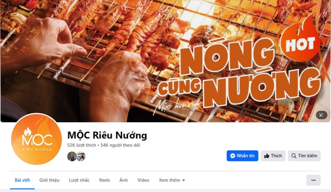Click the MỘC Riêu Nướng page title
Viewport: 331px width, 192px height.
tap(107, 135)
